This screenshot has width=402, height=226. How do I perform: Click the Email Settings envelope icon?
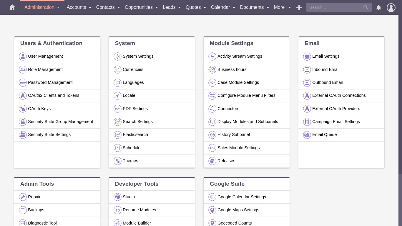click(307, 56)
